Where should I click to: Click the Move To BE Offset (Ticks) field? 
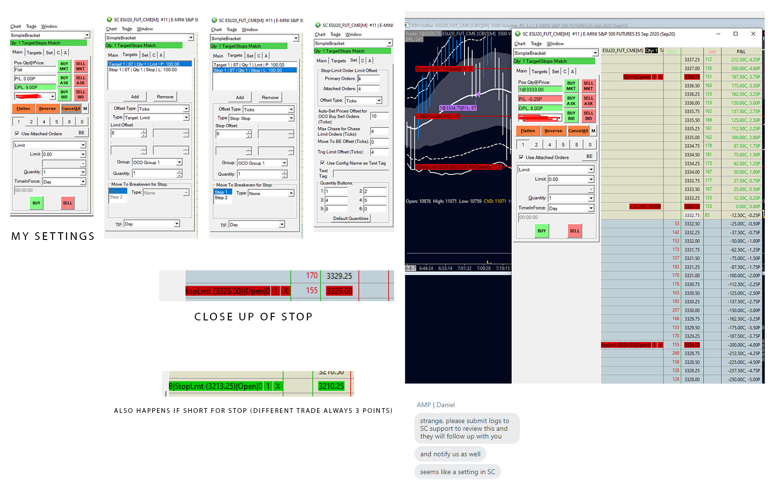pos(379,142)
